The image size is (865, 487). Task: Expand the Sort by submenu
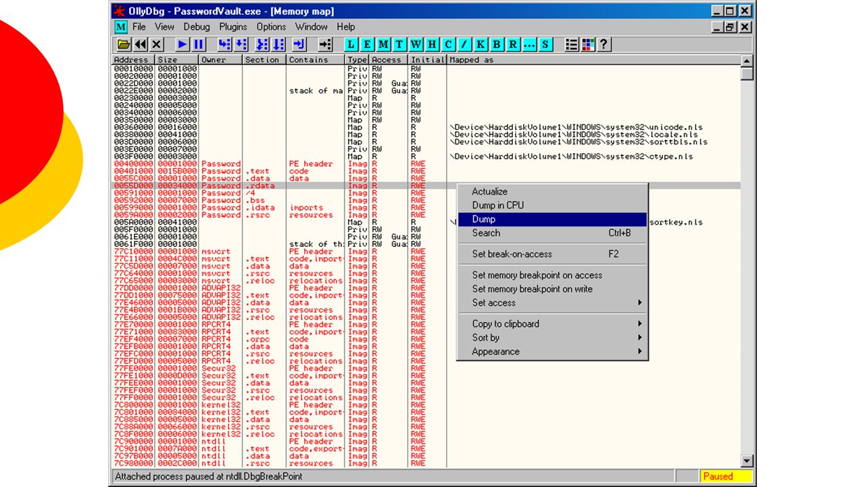[x=552, y=338]
